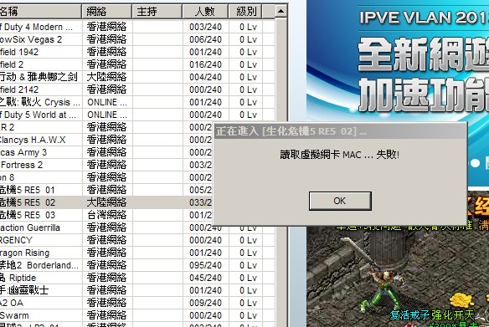Click 台湾網絡 in the RE5 03 row
Image resolution: width=489 pixels, height=327 pixels.
click(106, 215)
